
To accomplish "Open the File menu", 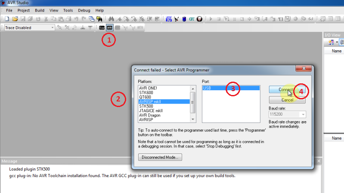I will point(9,10).
